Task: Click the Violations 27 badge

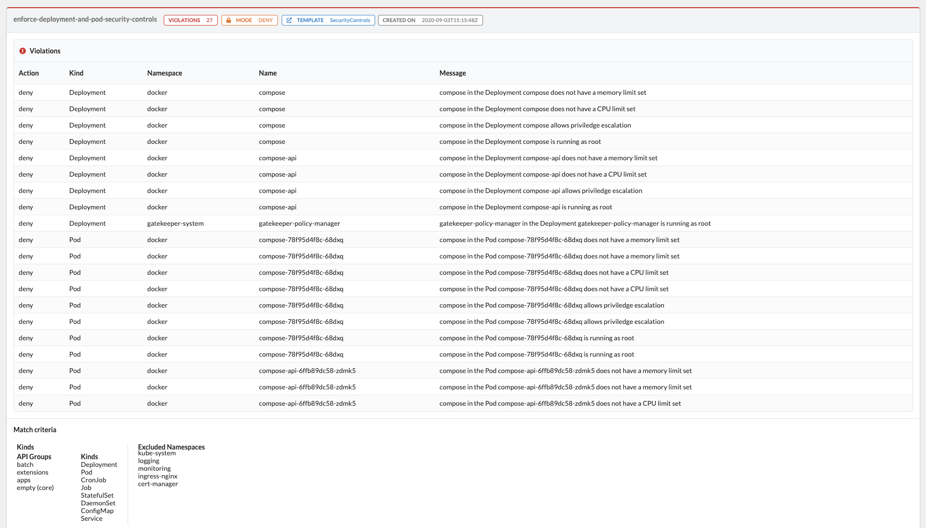Action: (190, 20)
